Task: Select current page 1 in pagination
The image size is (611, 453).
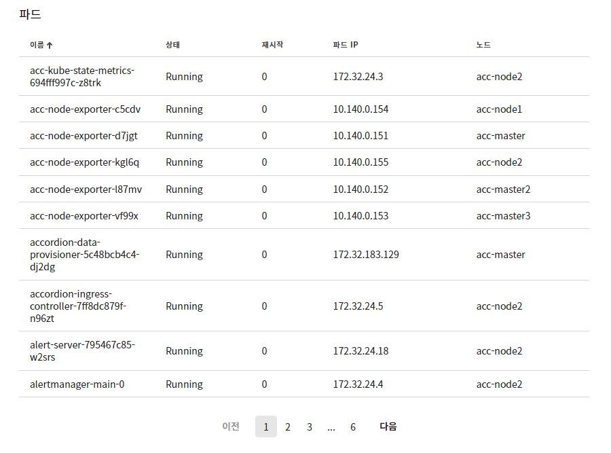Action: point(266,427)
